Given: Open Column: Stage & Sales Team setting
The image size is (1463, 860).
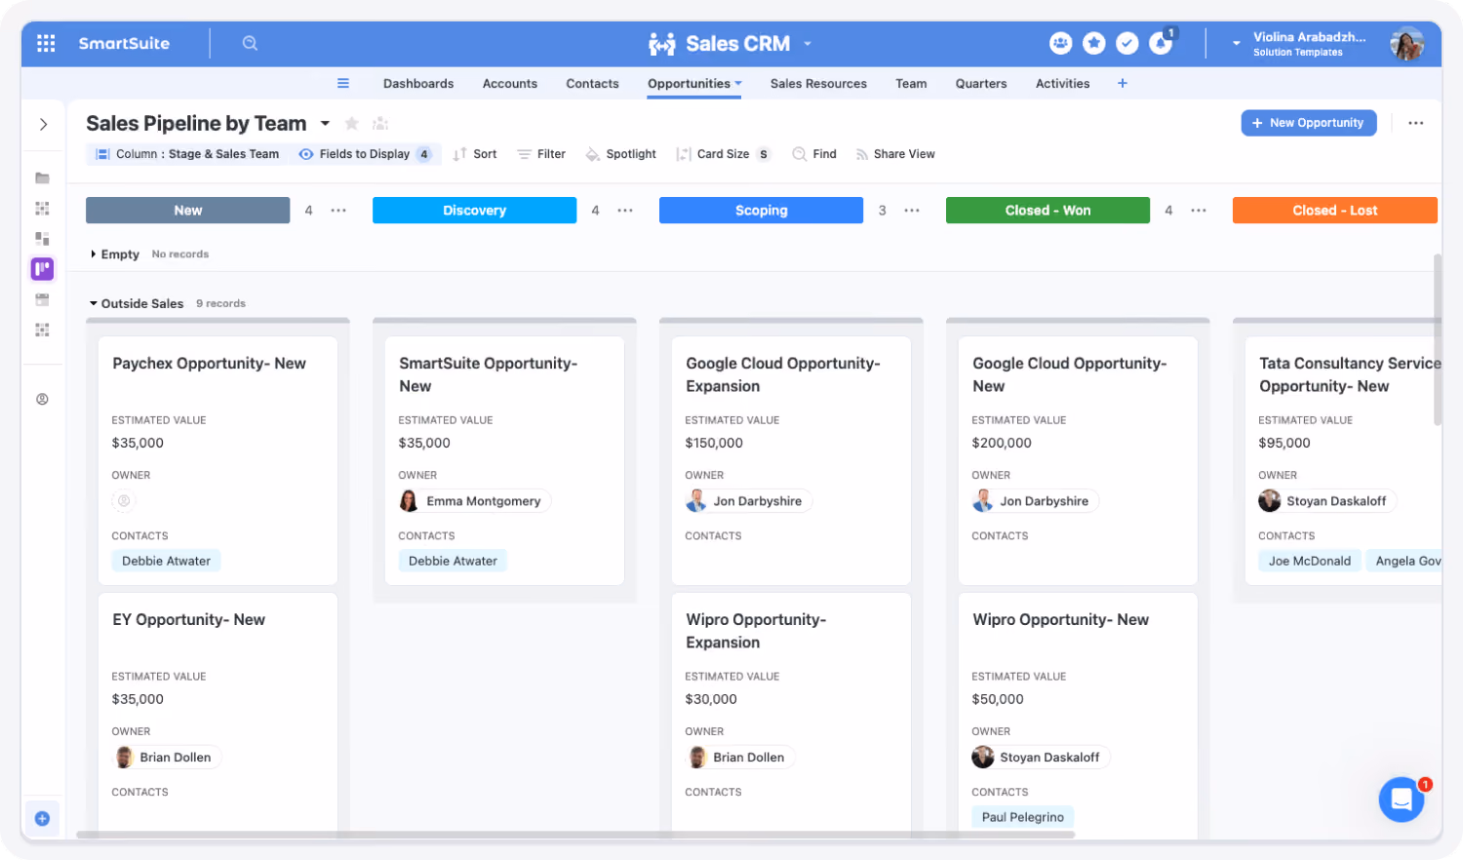Looking at the screenshot, I should click(x=187, y=154).
